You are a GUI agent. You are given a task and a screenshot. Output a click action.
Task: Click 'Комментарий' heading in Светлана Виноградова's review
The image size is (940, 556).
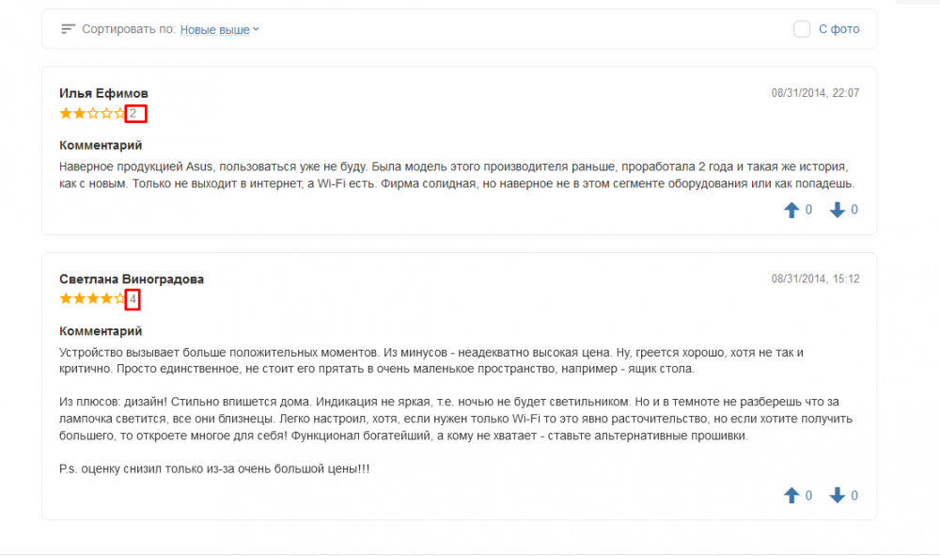click(101, 331)
